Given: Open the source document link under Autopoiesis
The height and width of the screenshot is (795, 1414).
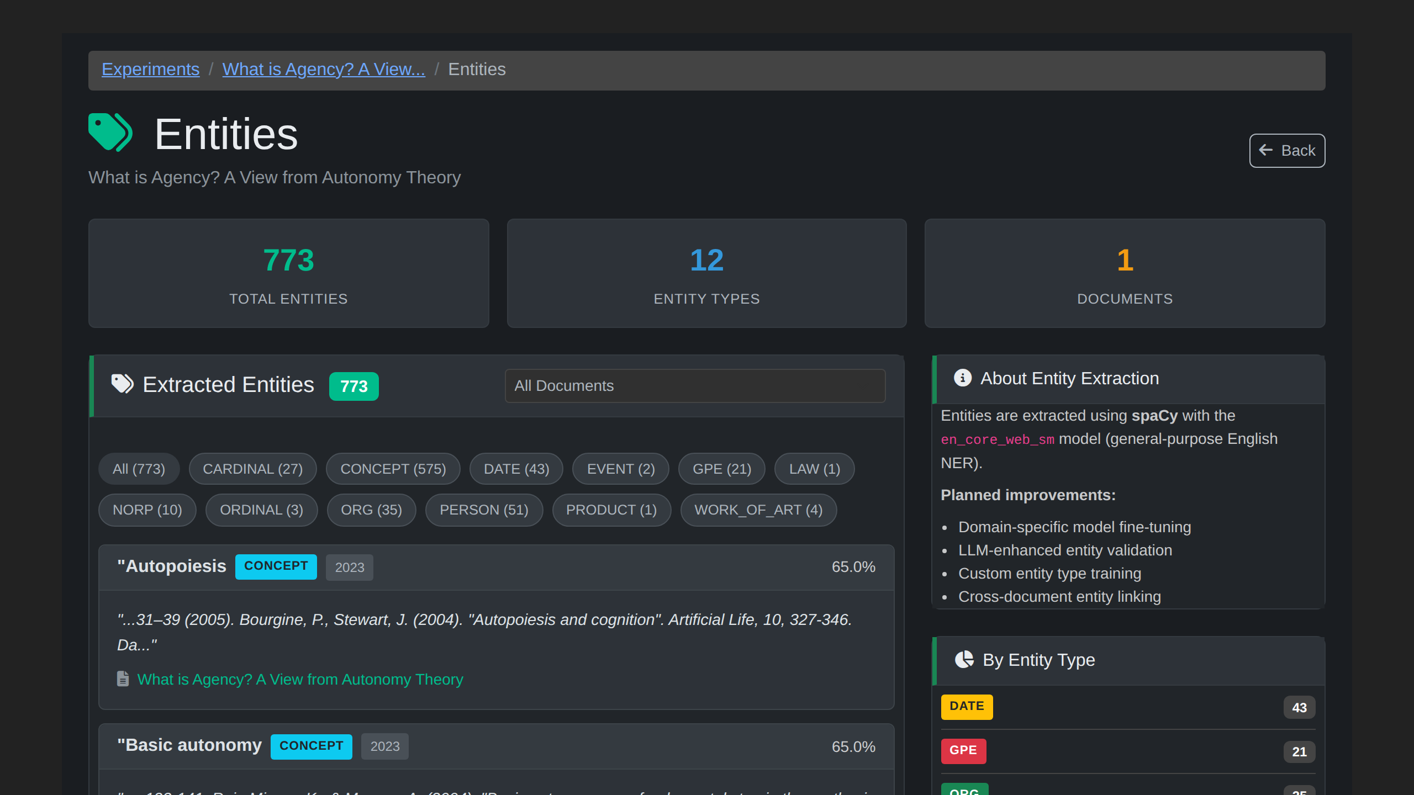Looking at the screenshot, I should pyautogui.click(x=300, y=679).
